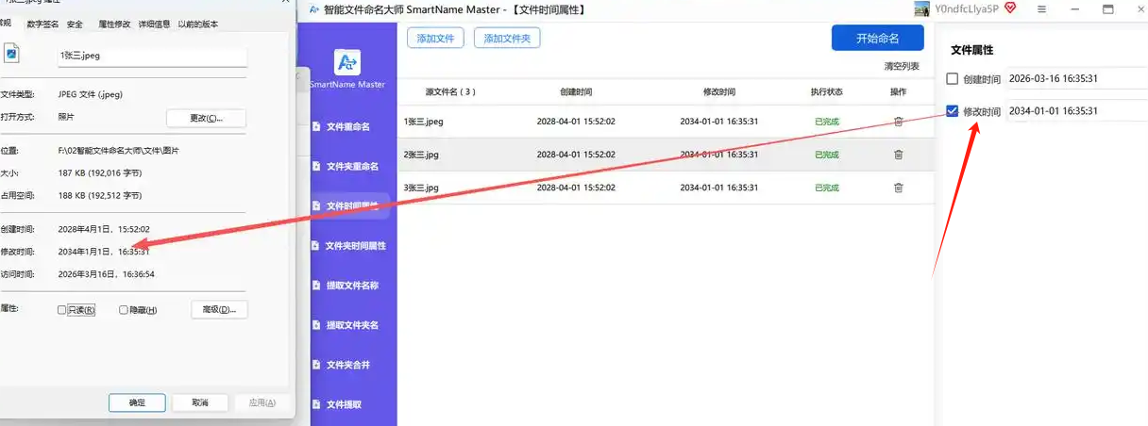
Task: Open 提取文件名称 in the sidebar
Action: coord(345,285)
